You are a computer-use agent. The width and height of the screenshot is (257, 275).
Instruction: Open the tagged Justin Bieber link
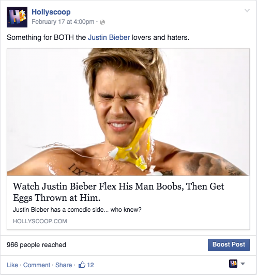[109, 37]
